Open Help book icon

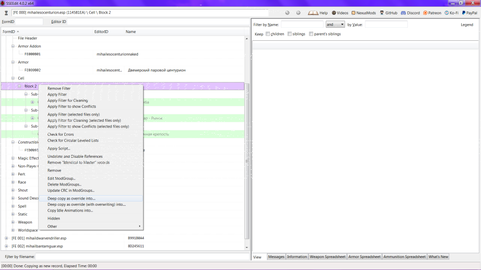[313, 13]
